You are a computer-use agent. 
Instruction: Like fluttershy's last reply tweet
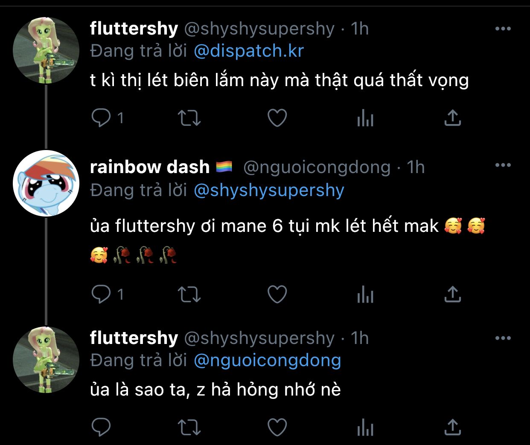pyautogui.click(x=277, y=427)
